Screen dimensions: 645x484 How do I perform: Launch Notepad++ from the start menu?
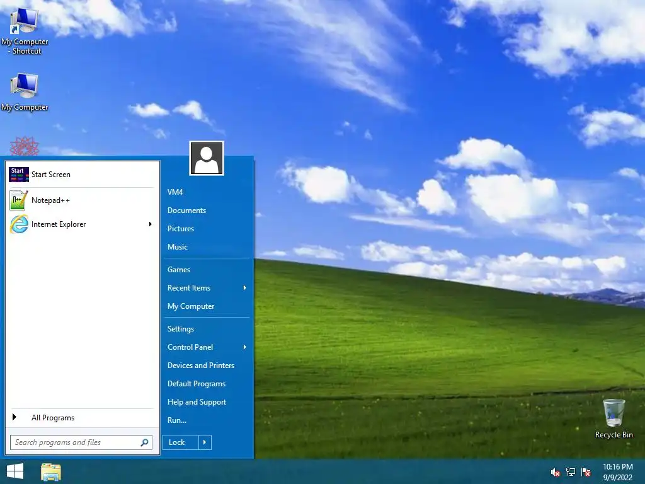pos(83,200)
